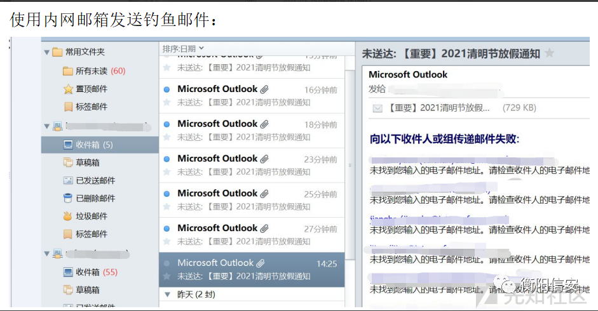The image size is (598, 311).
Task: Select the Microsoft Outlook email at 14:25
Action: [x=252, y=270]
